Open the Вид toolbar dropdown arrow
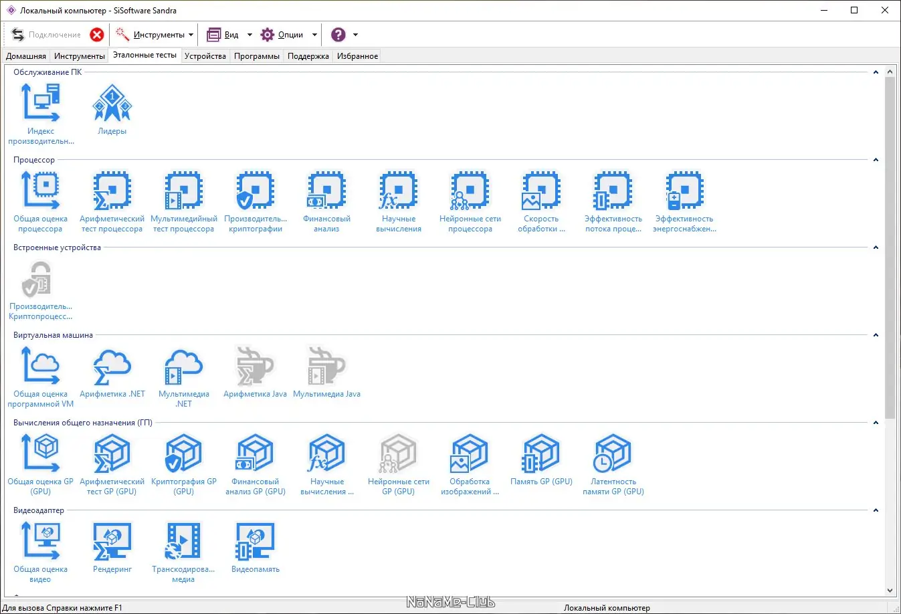 coord(249,35)
